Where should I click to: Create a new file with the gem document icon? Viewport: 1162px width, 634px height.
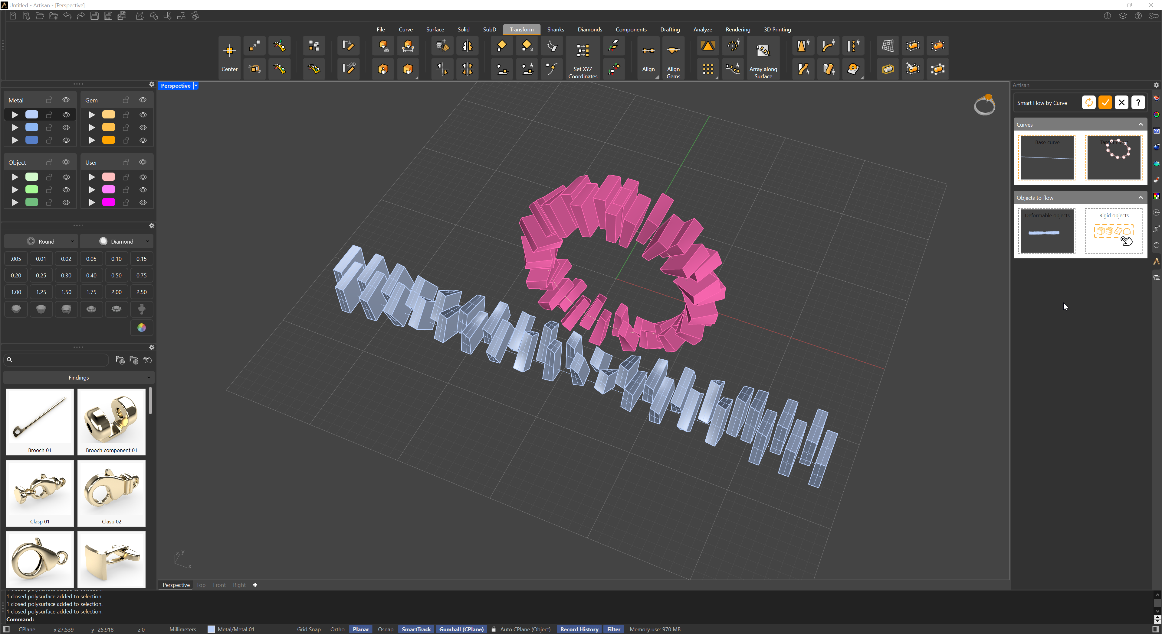tap(13, 16)
